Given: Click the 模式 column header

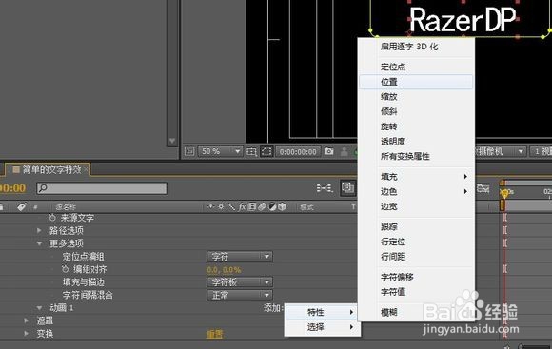Looking at the screenshot, I should (x=306, y=207).
